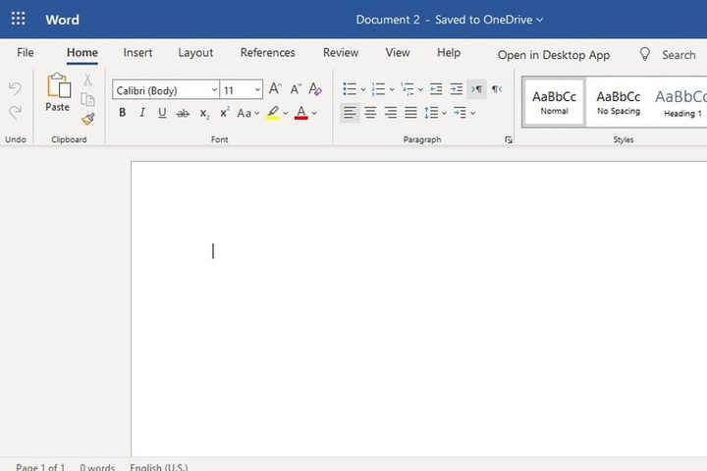This screenshot has height=471, width=707.
Task: Click the Decrease Indent icon
Action: click(x=436, y=89)
